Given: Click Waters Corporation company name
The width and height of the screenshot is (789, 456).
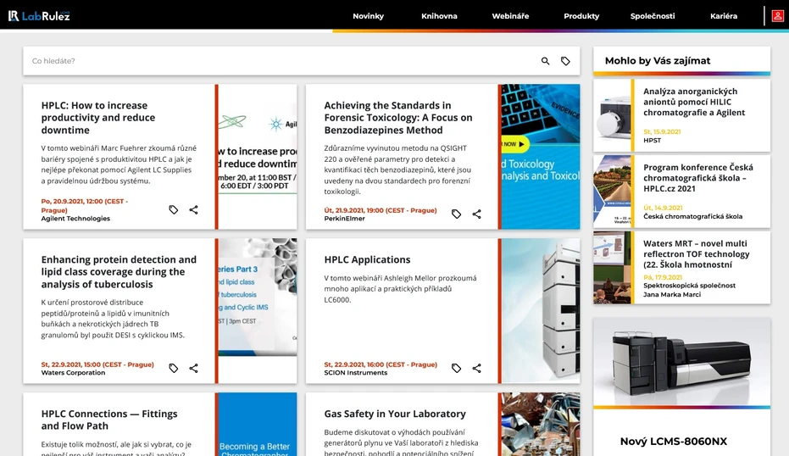Looking at the screenshot, I should coord(73,372).
